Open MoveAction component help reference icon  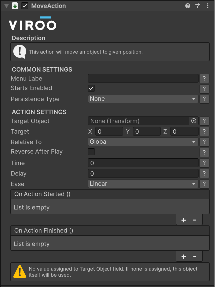coord(188,6)
